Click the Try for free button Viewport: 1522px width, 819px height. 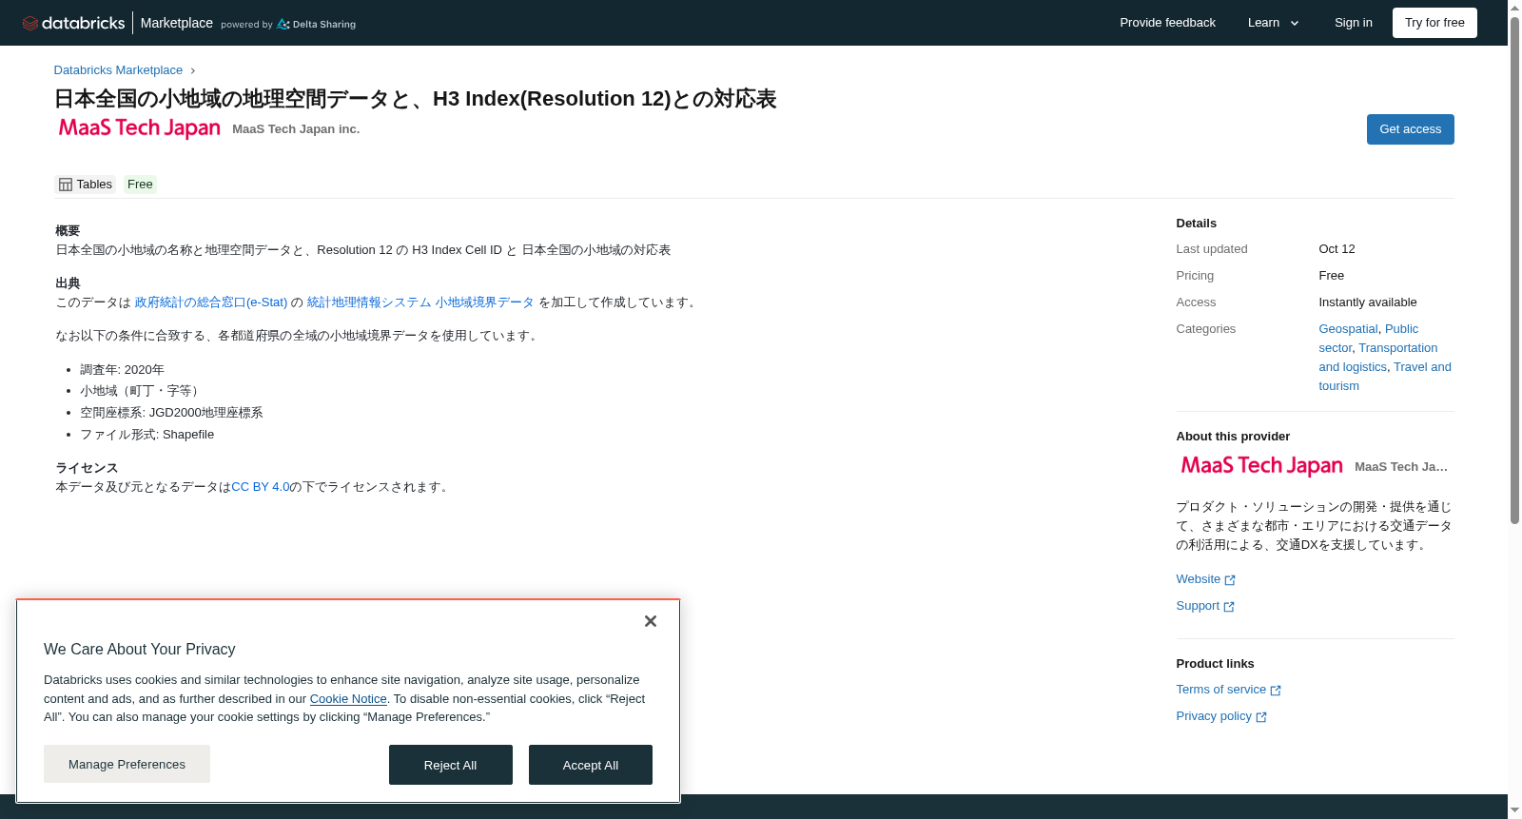tap(1434, 23)
